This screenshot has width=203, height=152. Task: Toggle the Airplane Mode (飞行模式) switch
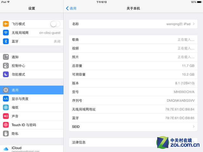pyautogui.click(x=55, y=24)
